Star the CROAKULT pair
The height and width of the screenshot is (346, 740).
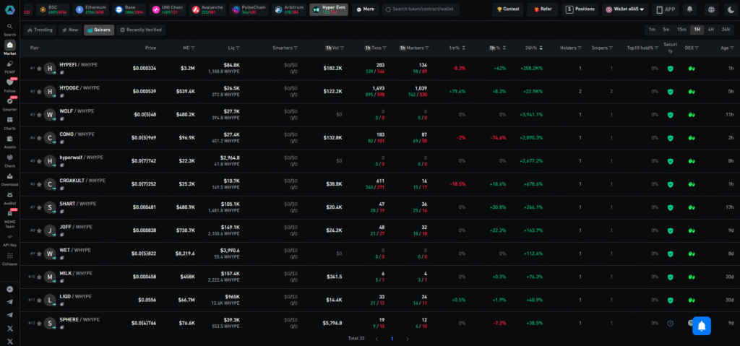[x=39, y=184]
